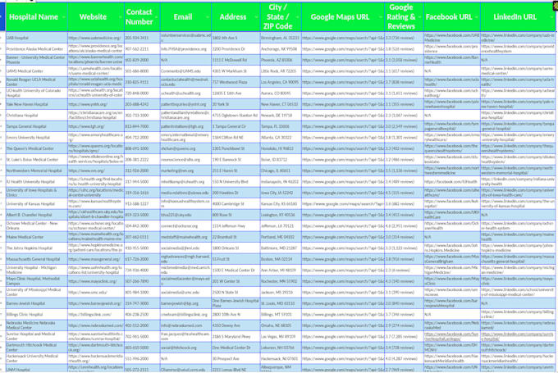Open the https://www.umc.edu/ website link

pos(88,293)
